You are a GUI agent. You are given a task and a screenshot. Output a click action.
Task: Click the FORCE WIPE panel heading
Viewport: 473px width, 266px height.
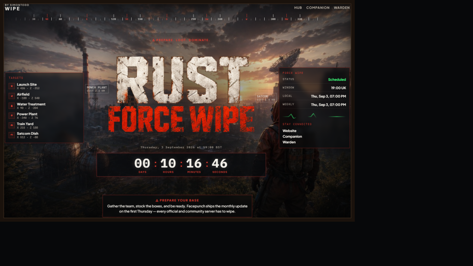click(293, 73)
